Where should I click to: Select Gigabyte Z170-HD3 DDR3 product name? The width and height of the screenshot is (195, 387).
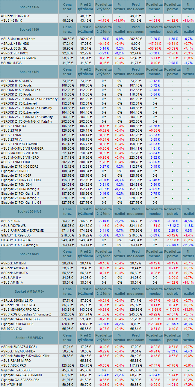19,166
